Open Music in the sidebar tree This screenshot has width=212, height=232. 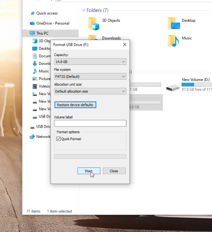click(44, 71)
